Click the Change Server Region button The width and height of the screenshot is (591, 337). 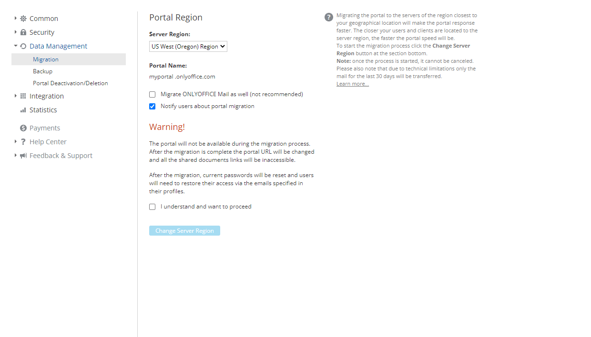[x=184, y=230]
